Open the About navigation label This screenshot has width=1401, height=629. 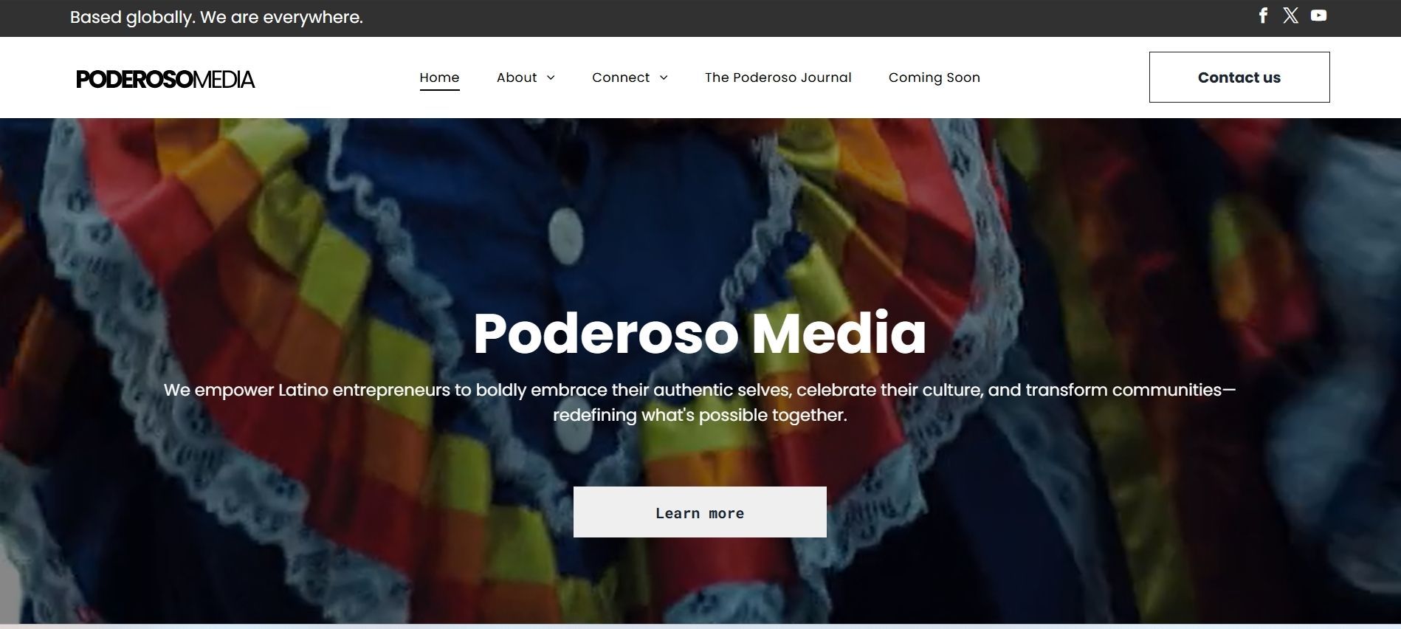point(517,78)
